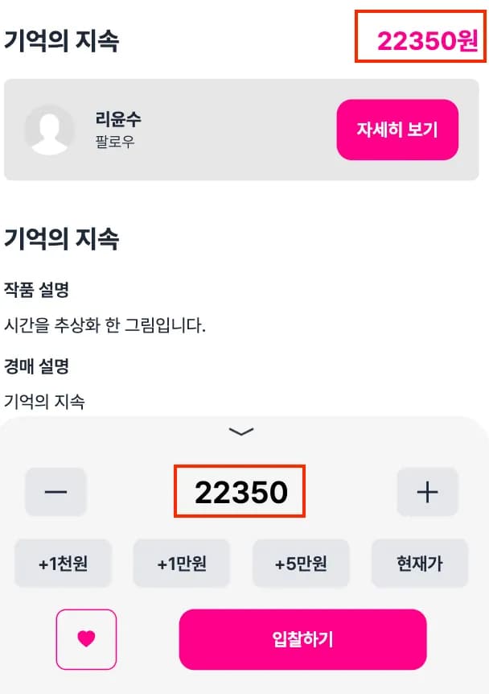Add 1천원 to the bid
489x694 pixels.
[63, 564]
